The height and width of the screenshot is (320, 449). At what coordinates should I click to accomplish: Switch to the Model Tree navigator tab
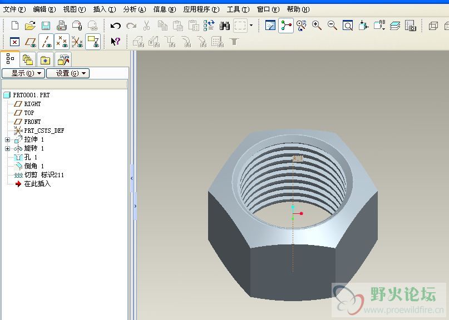pos(10,59)
